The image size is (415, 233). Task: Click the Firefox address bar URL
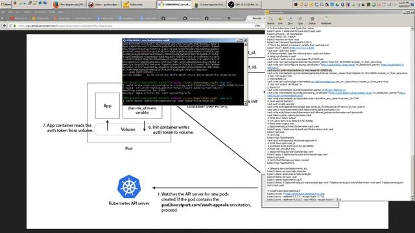click(65, 26)
